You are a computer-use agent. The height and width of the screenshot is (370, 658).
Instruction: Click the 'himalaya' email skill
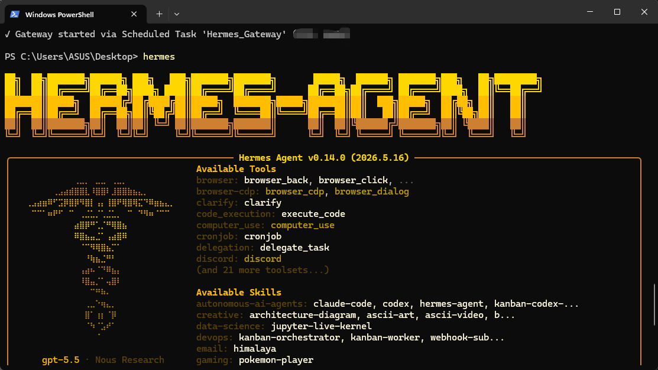(x=255, y=349)
